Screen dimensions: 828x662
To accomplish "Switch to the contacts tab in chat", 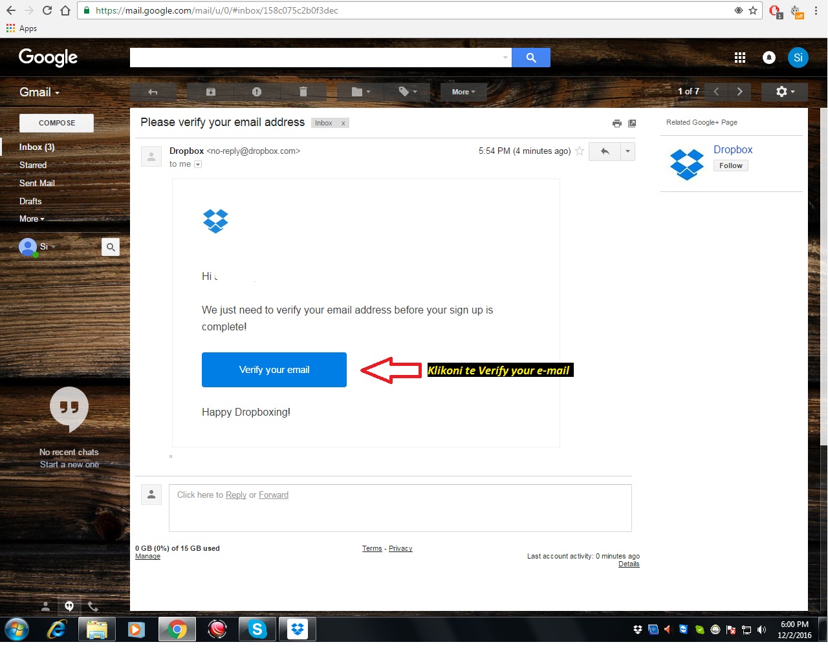I will pyautogui.click(x=45, y=606).
